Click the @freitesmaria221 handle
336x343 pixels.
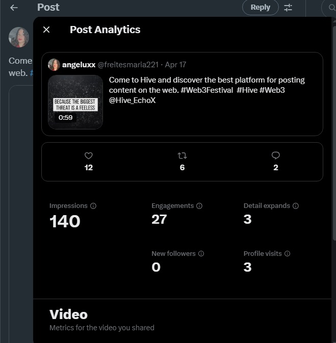(128, 65)
